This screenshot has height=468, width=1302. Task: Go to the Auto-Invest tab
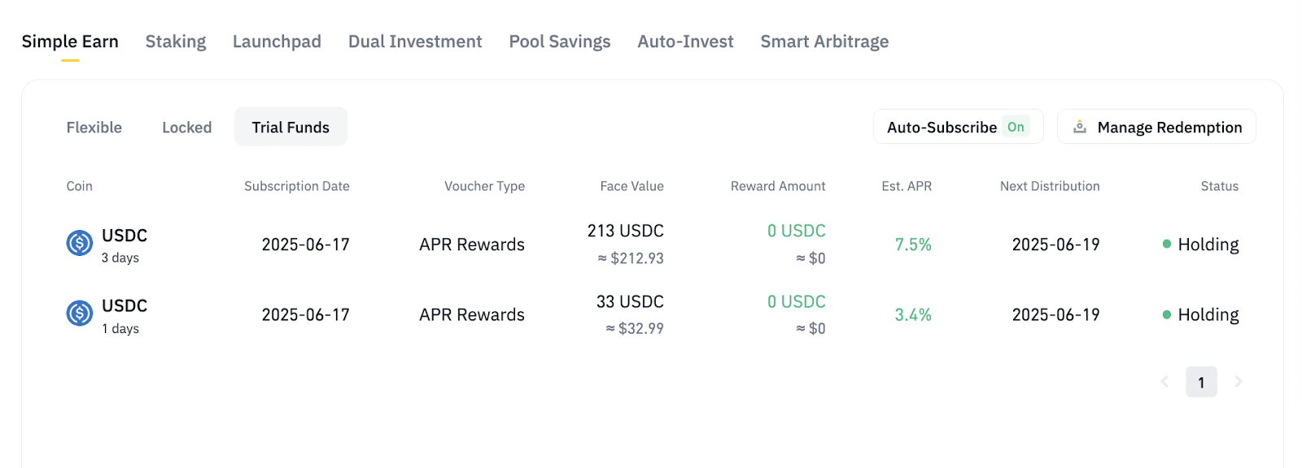pos(685,41)
